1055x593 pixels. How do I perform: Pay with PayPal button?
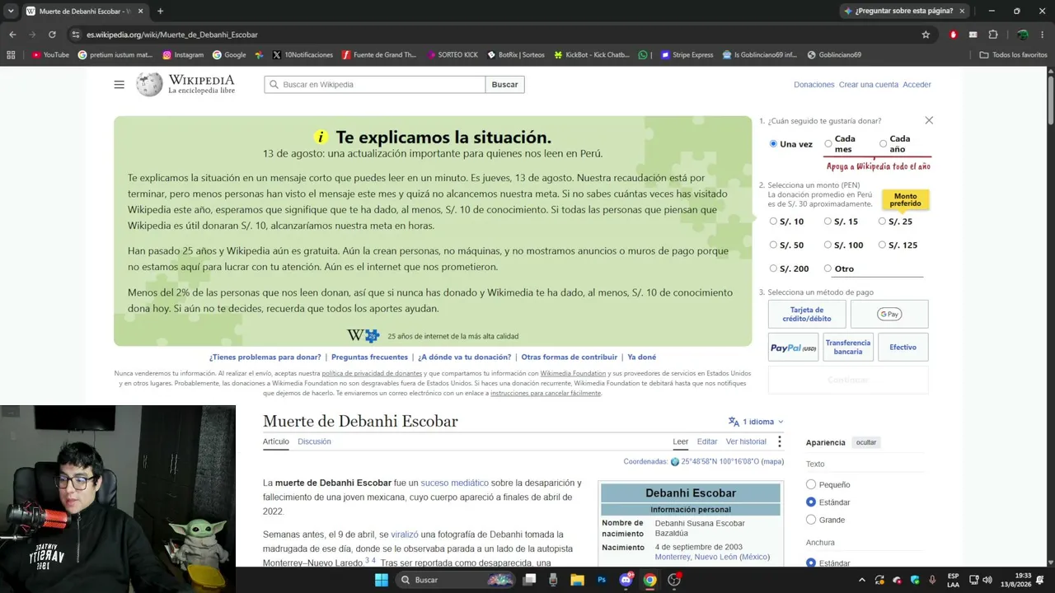[793, 348]
